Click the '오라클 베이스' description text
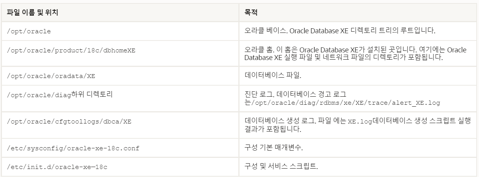This screenshot has height=177, width=479. [x=261, y=31]
